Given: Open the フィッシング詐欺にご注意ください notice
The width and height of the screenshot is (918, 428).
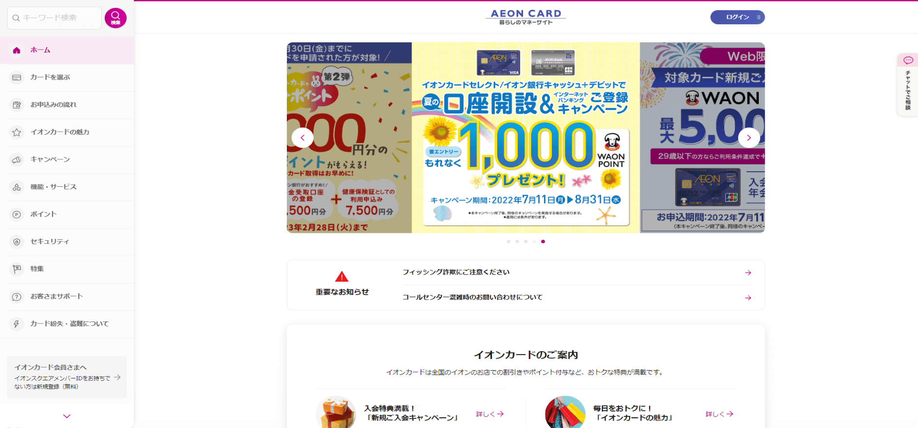Looking at the screenshot, I should [577, 272].
